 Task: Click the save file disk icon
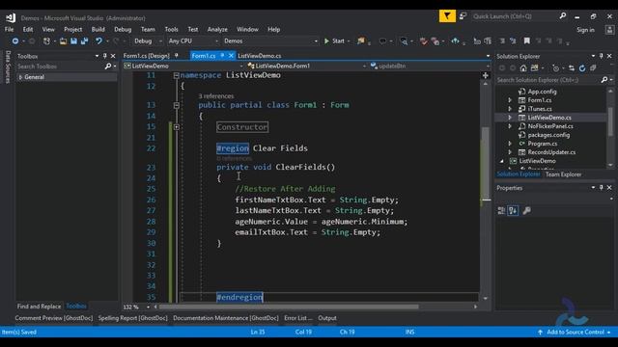pyautogui.click(x=73, y=40)
